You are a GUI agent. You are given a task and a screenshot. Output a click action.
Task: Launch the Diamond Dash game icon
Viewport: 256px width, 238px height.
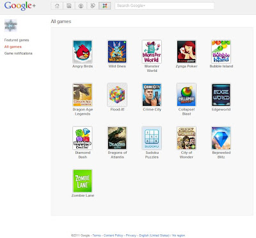pyautogui.click(x=83, y=138)
